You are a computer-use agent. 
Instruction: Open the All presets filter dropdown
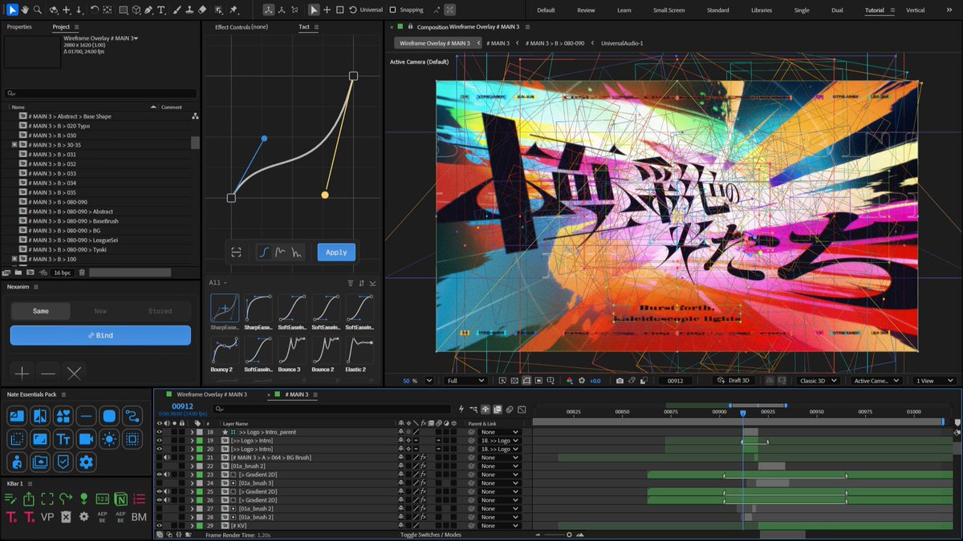coord(217,283)
